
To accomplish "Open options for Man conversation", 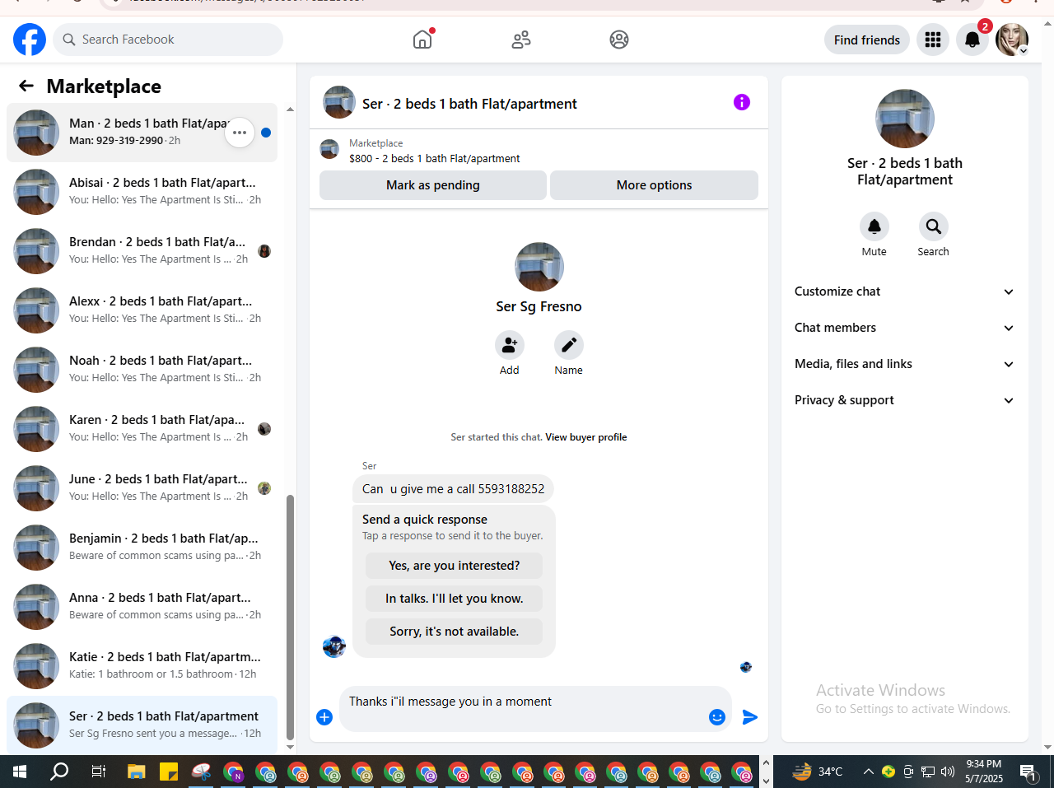I will [x=240, y=133].
